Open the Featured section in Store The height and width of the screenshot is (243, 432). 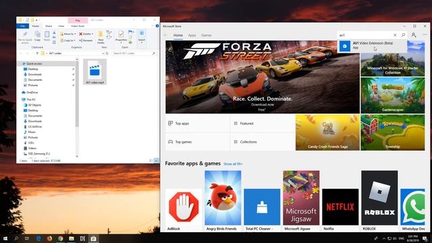[263, 124]
